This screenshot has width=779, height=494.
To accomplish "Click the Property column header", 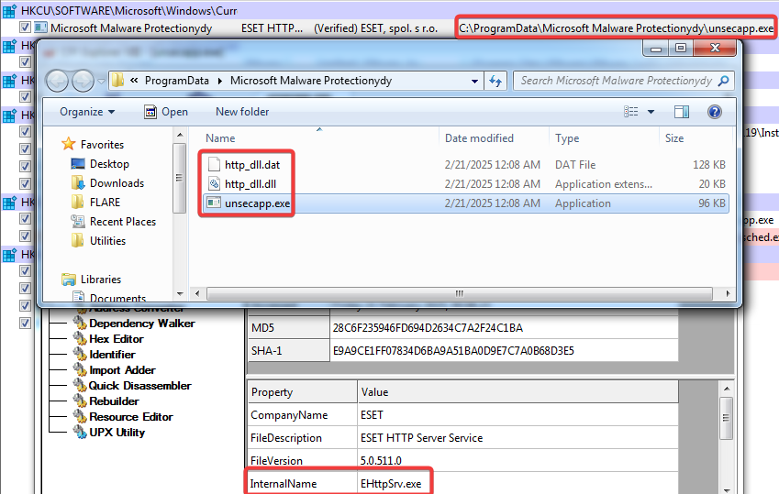I will click(x=302, y=392).
